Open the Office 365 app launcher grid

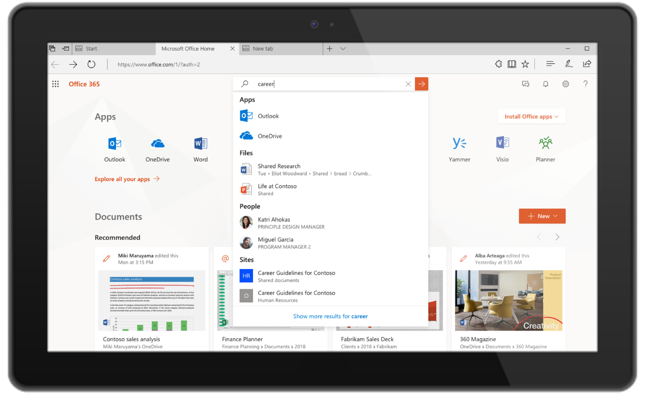coord(55,84)
